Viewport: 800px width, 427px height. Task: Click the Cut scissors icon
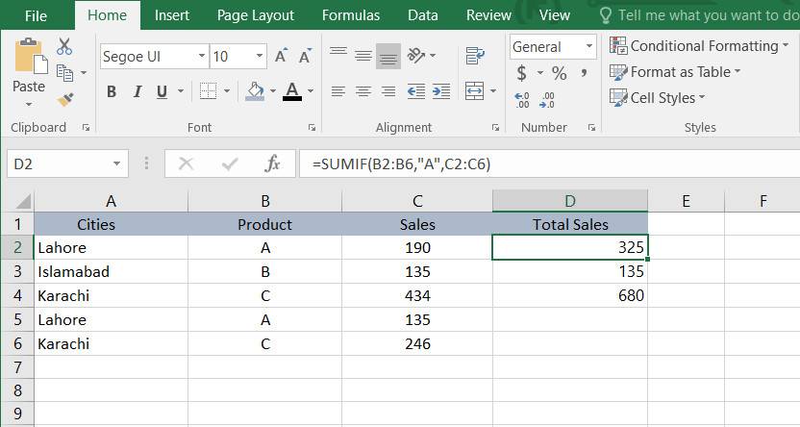pos(64,47)
